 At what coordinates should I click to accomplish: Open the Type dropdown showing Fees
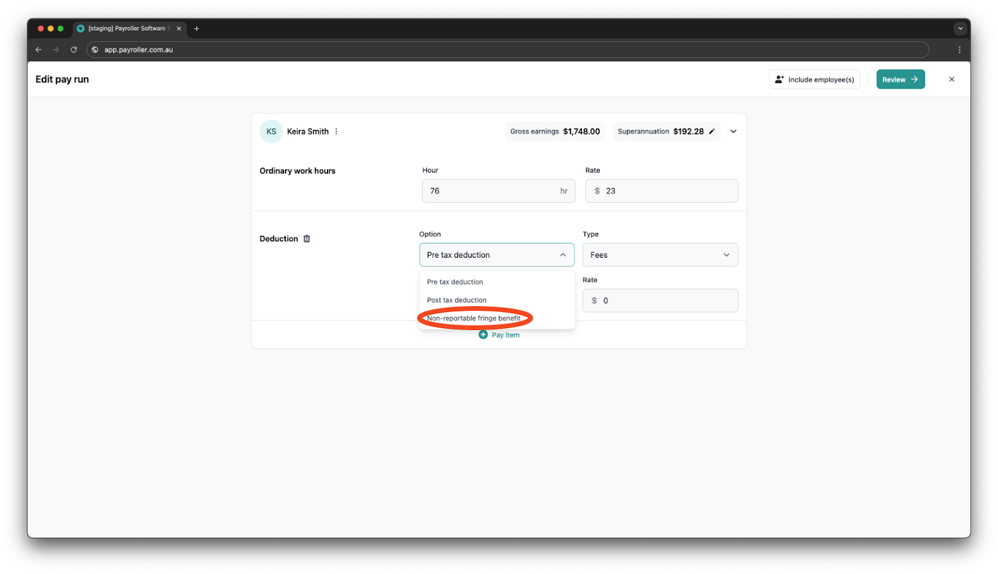[660, 255]
